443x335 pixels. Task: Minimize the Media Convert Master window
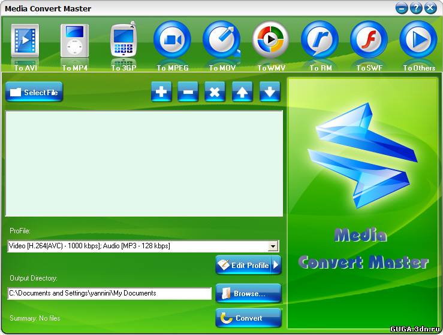pyautogui.click(x=402, y=8)
